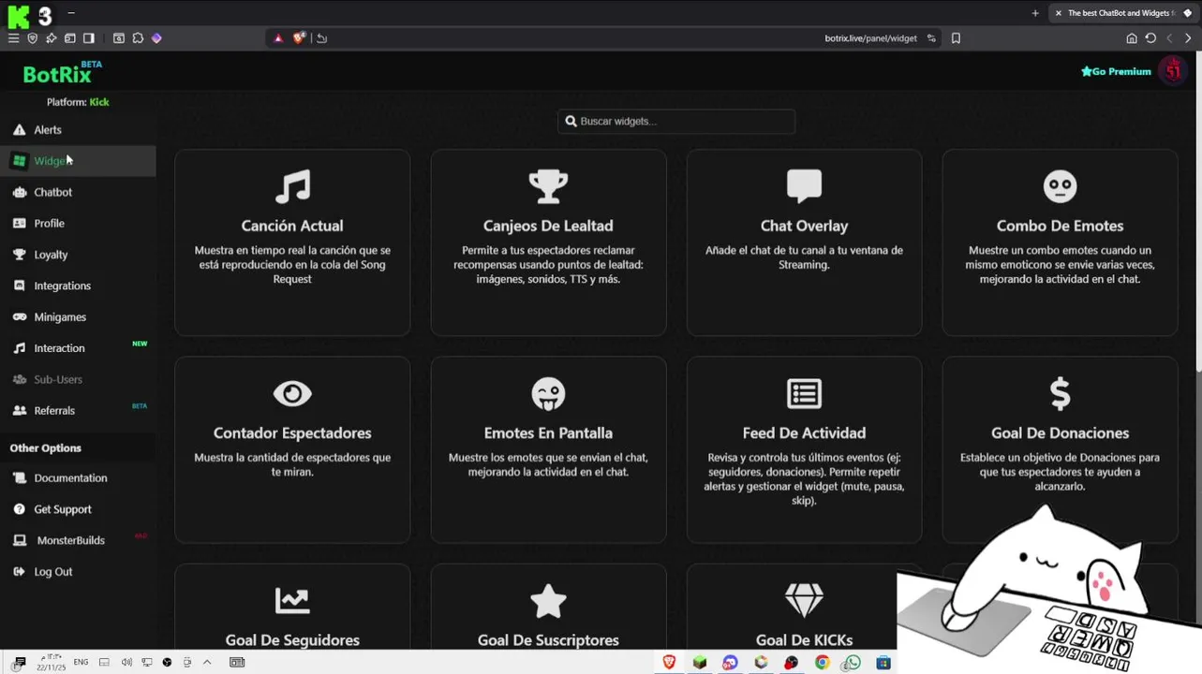The image size is (1202, 674).
Task: Click the Feed De Actividad list icon
Action: (x=804, y=393)
